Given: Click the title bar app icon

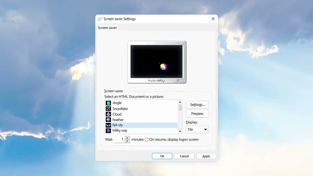Looking at the screenshot, I should coord(100,19).
